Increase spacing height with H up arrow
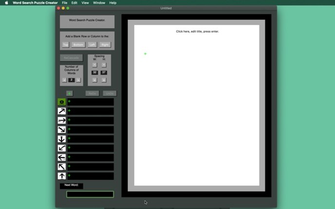Viewport: 335px width, 209px height. click(x=104, y=65)
